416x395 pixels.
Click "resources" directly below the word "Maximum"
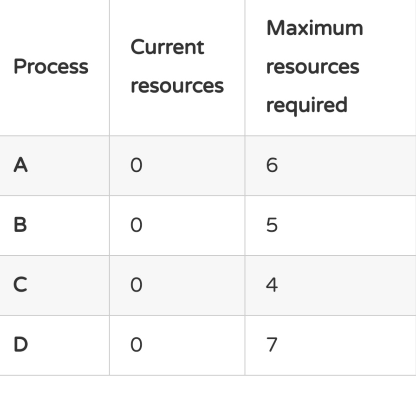point(312,67)
